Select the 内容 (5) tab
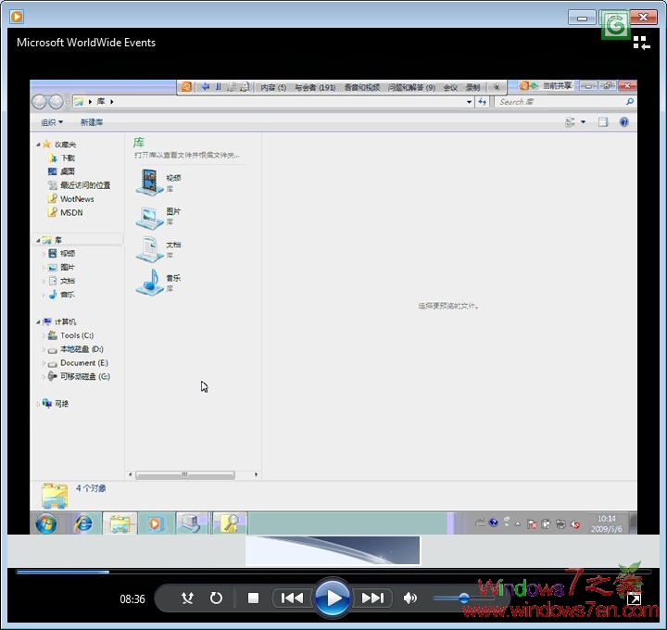This screenshot has width=667, height=630. 272,87
